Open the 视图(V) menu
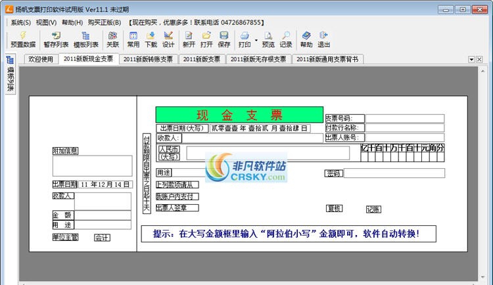493x285 pixels. tap(46, 22)
